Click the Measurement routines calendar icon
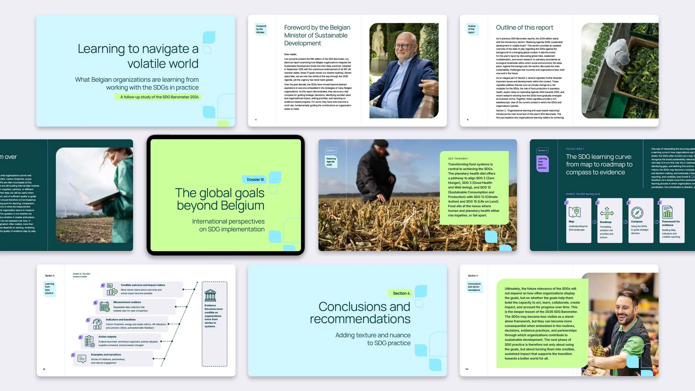The width and height of the screenshot is (695, 391). coord(105,306)
